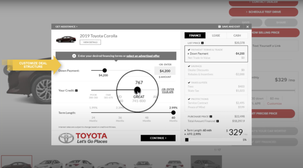303x168 pixels.
Task: Click the save disk icon in the dialog header
Action: point(219,26)
